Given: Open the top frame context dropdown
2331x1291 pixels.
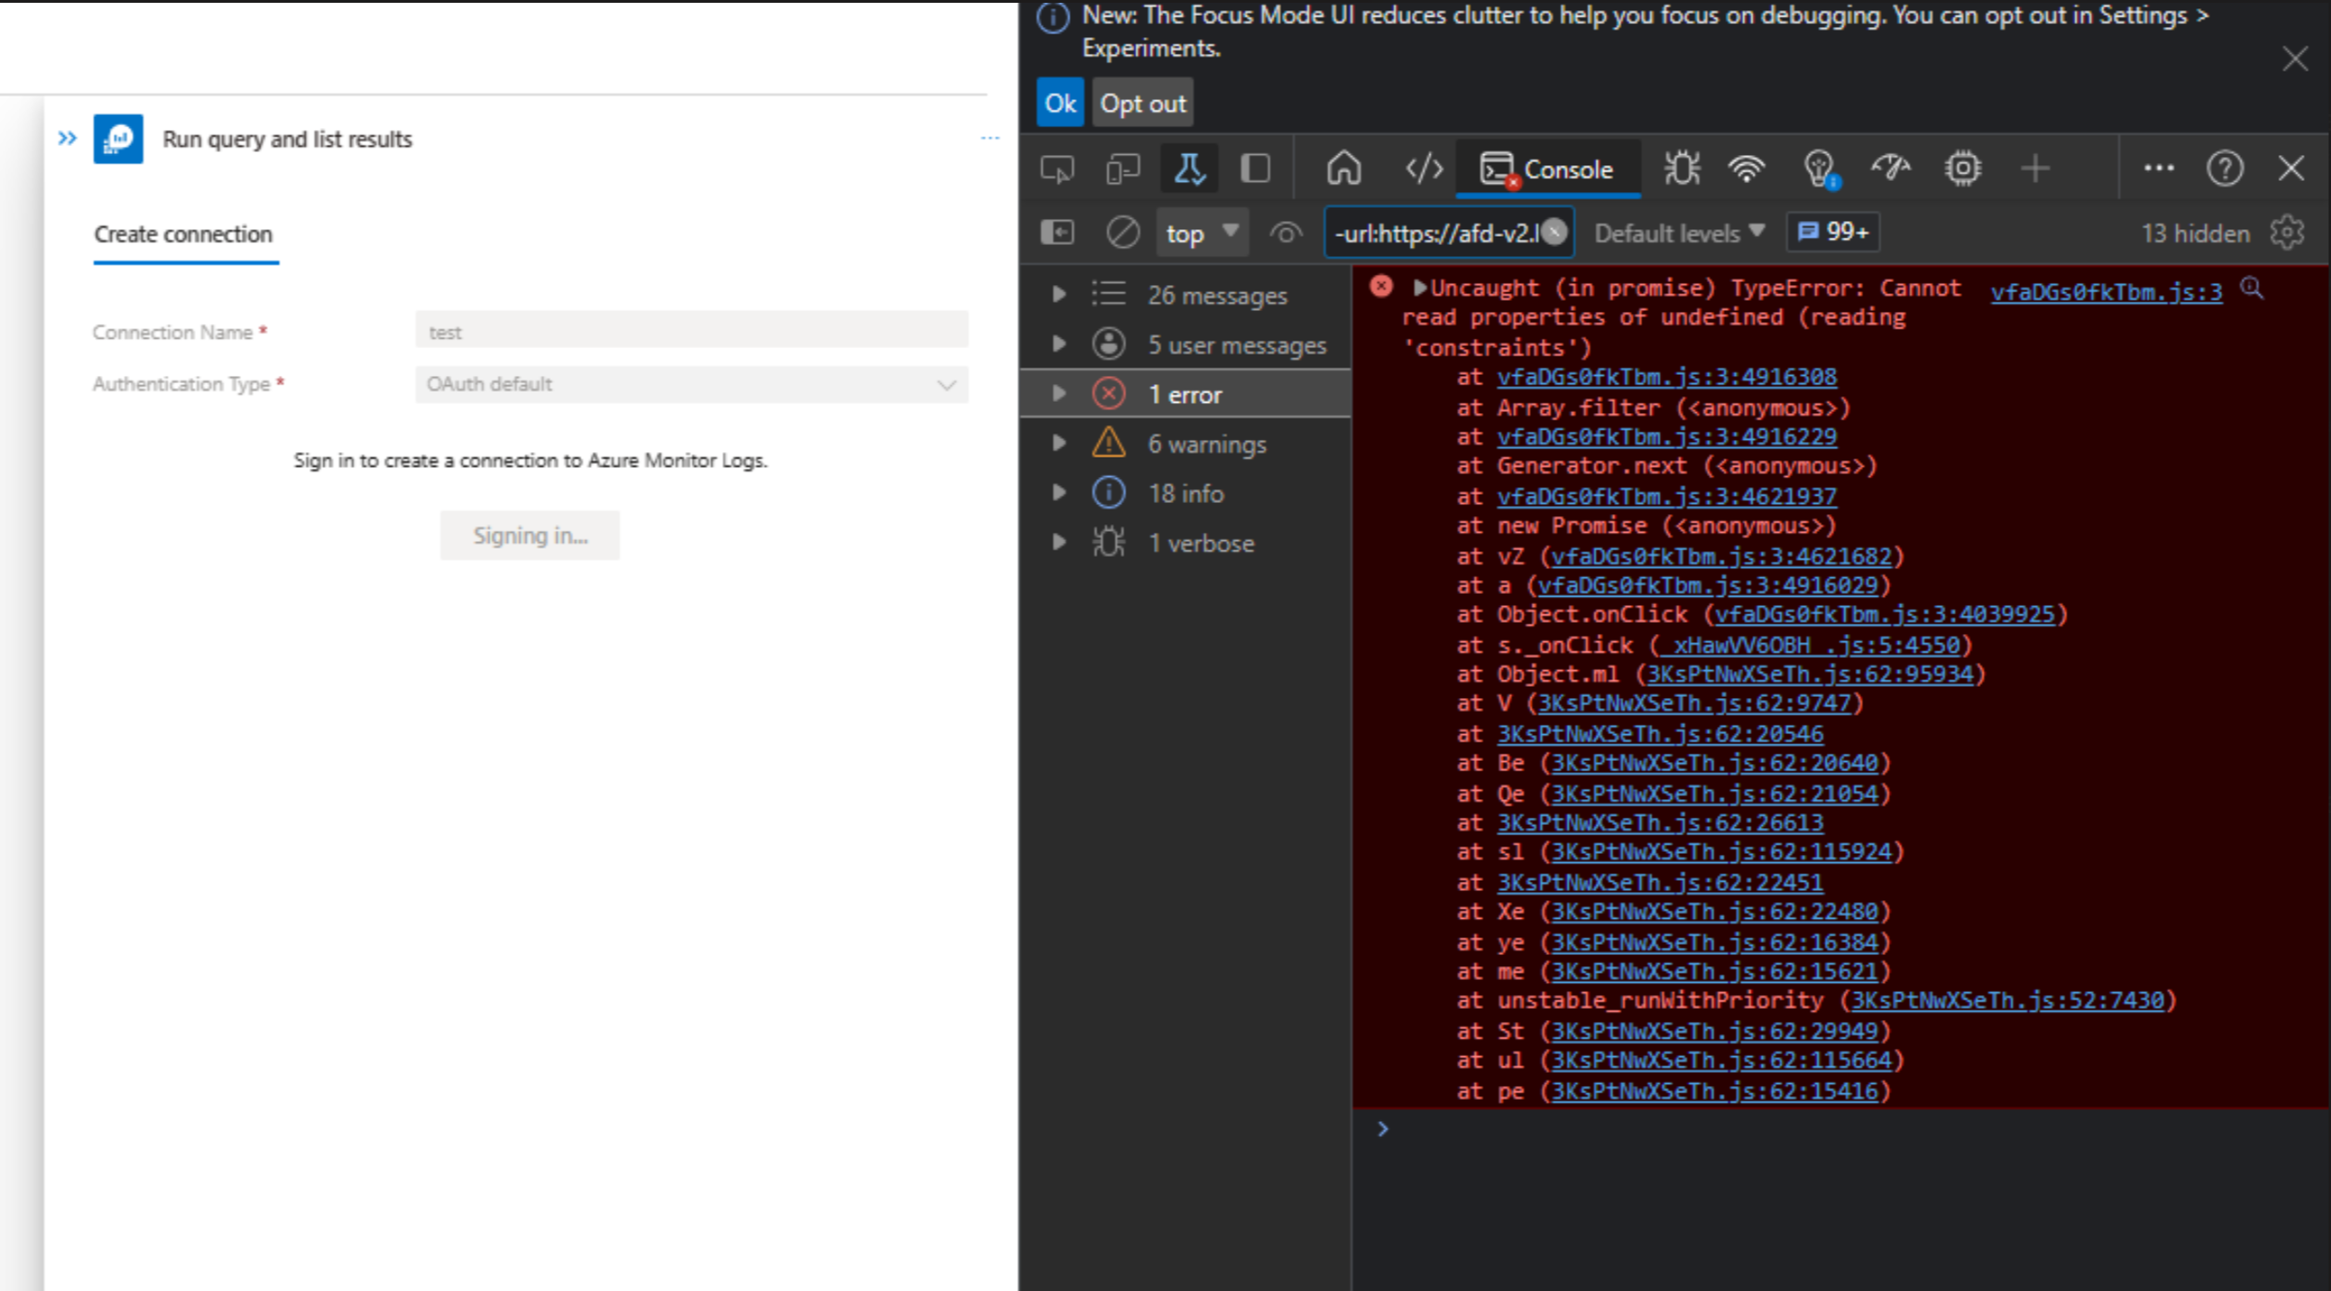Looking at the screenshot, I should 1201,232.
